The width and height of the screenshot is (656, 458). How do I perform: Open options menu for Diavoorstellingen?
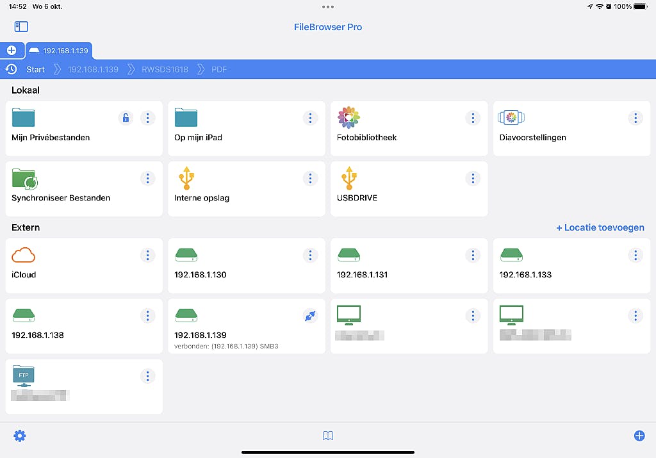[635, 118]
